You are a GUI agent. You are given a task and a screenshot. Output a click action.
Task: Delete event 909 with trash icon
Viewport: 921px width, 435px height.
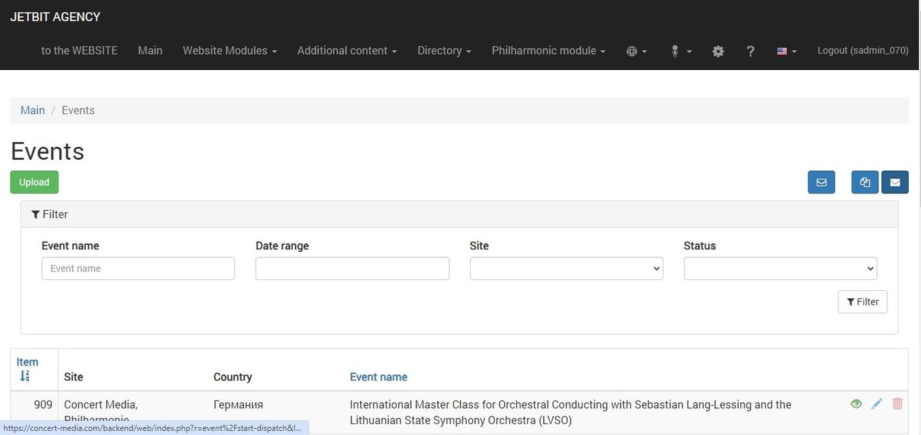pos(897,404)
